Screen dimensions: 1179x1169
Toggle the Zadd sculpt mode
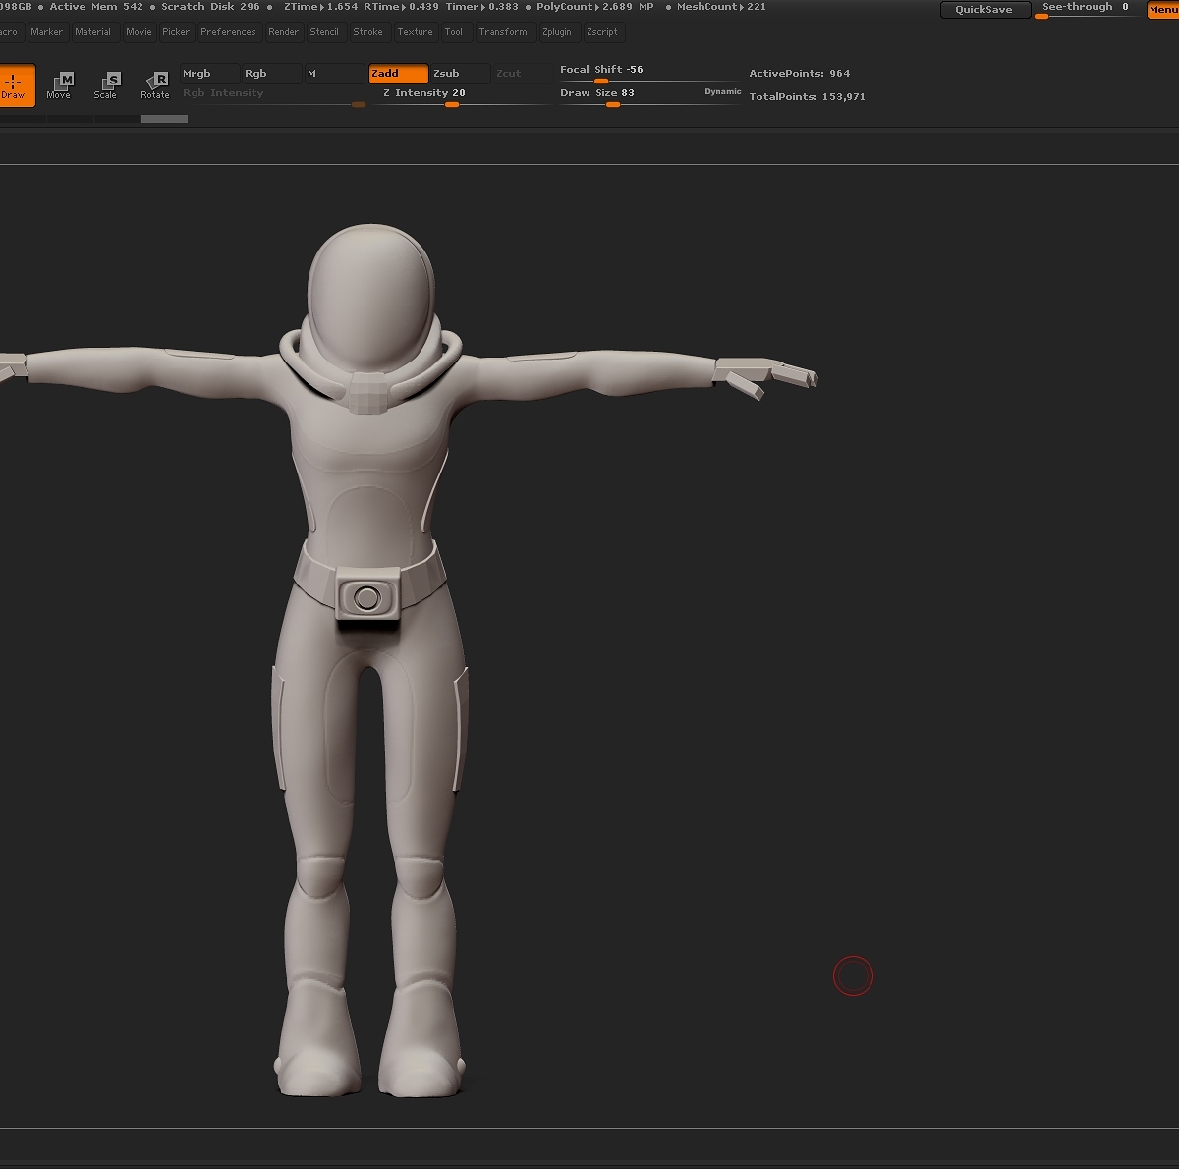point(398,74)
